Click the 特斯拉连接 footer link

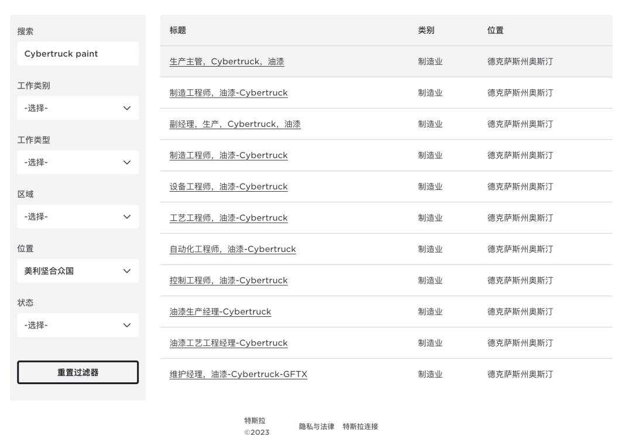coord(360,427)
